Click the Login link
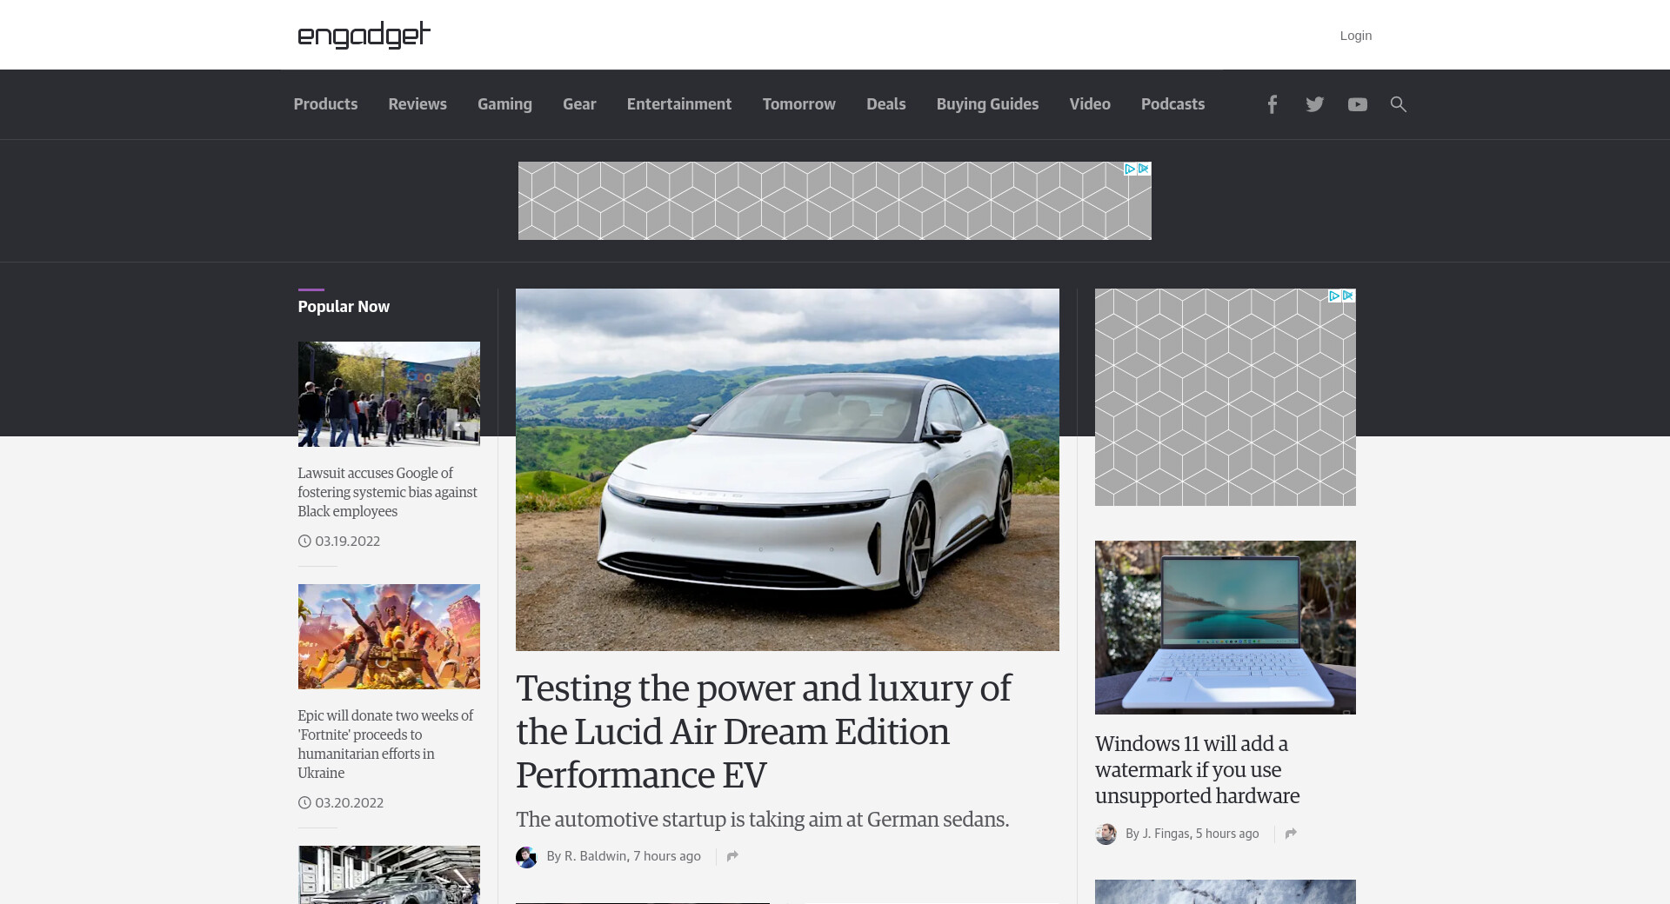The height and width of the screenshot is (904, 1670). tap(1355, 36)
